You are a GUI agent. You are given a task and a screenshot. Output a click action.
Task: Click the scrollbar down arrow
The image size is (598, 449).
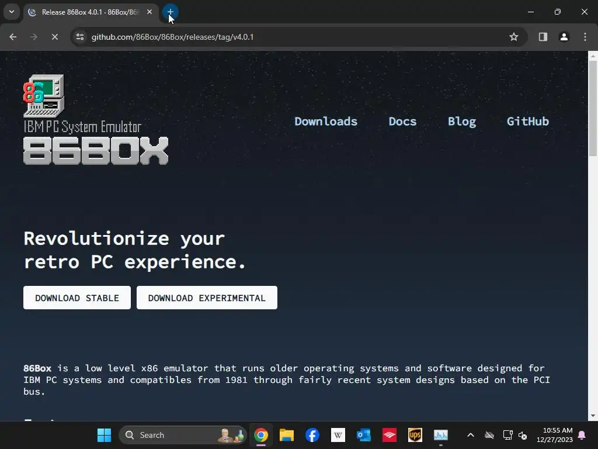tap(593, 416)
